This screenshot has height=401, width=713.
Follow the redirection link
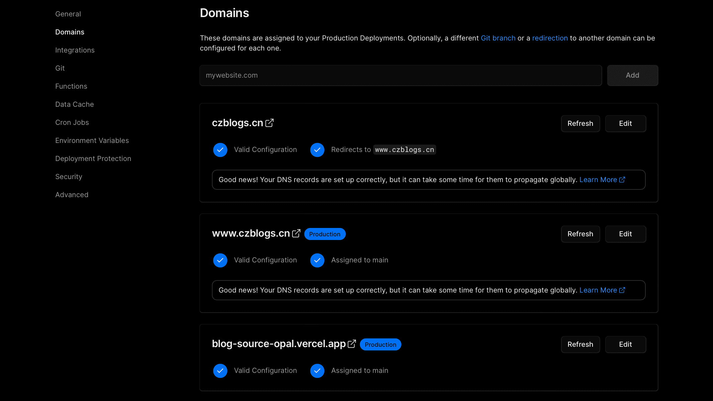(x=550, y=38)
